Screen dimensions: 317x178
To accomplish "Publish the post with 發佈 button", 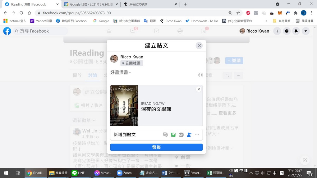I will [156, 147].
